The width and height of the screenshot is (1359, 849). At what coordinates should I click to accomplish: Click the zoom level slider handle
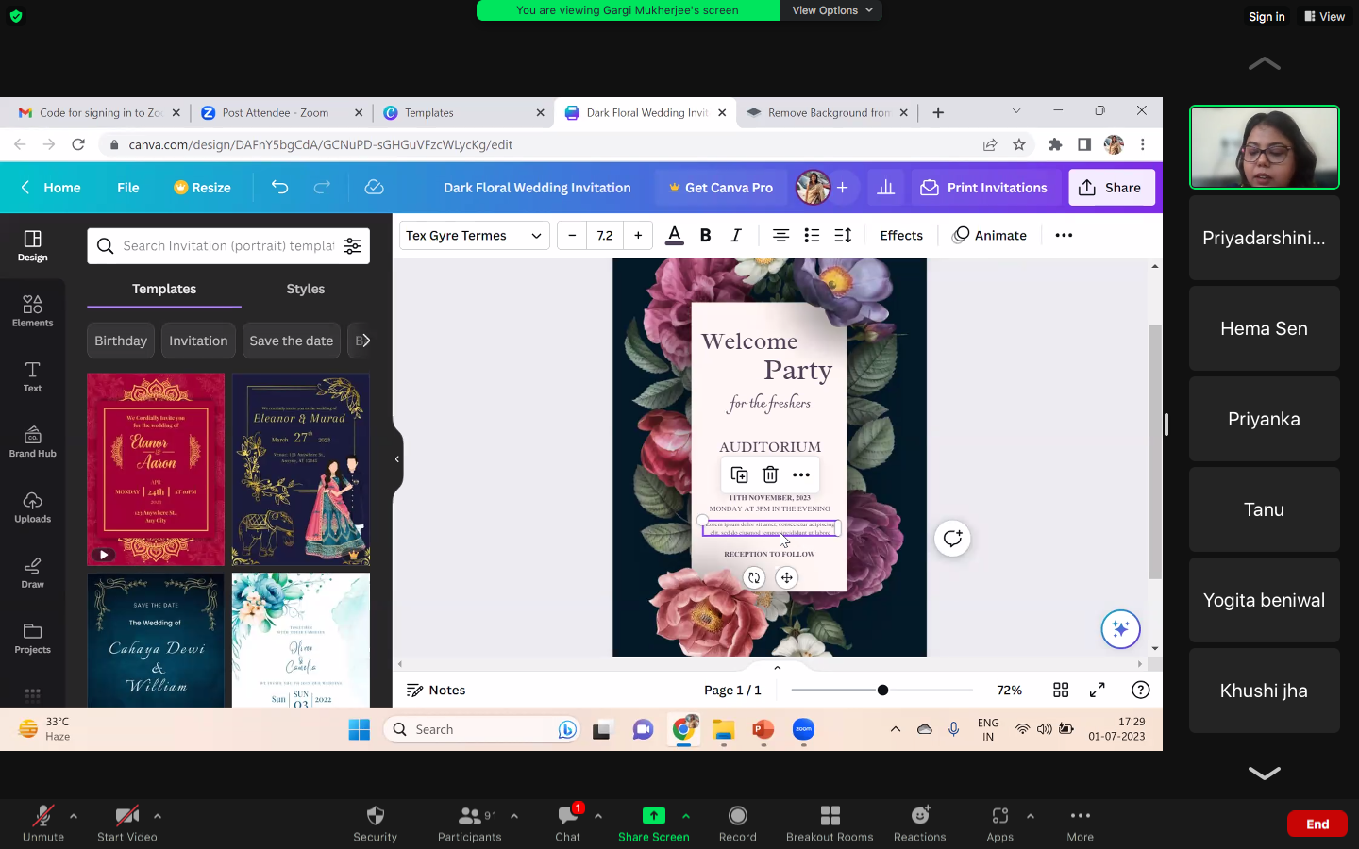point(882,691)
